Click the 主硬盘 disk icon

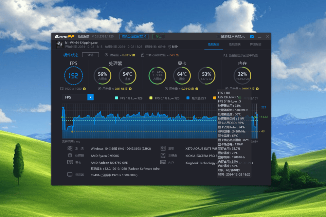(163, 155)
